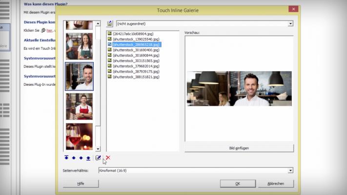347x195 pixels.
Task: Click the move-to-top arrow icon
Action: (66, 158)
